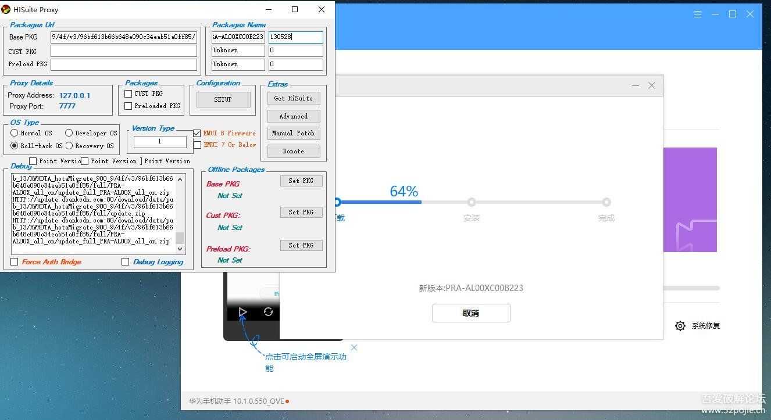This screenshot has width=771, height=420.
Task: Start the fullscreen demo play icon
Action: pos(242,312)
